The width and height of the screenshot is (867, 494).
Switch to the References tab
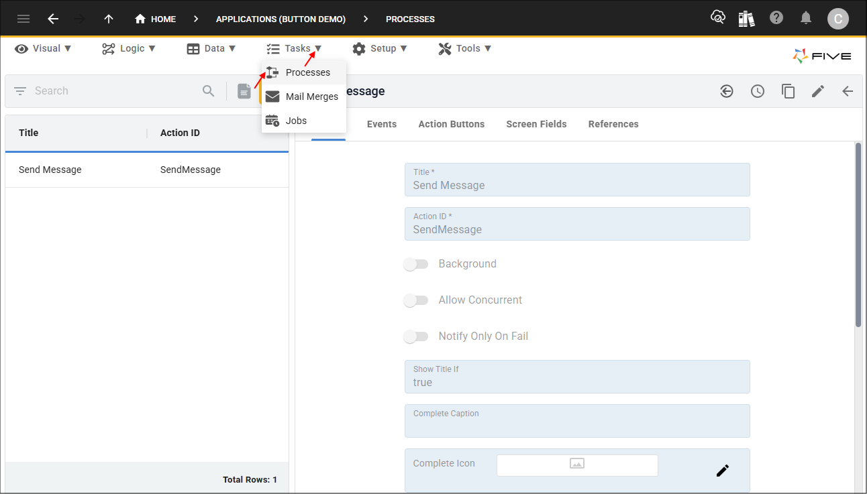(x=613, y=124)
